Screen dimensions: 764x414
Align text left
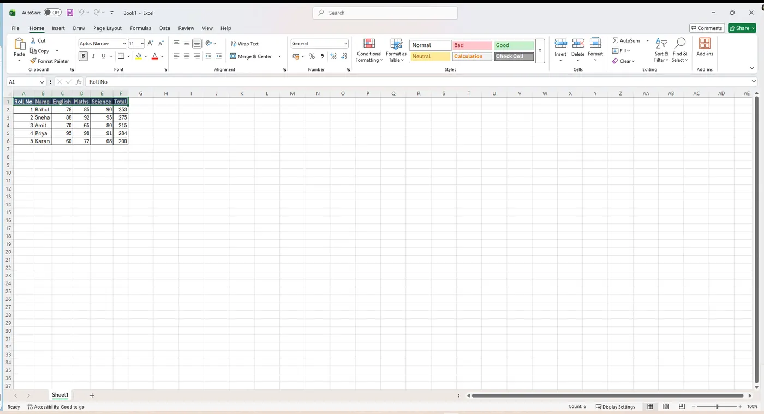[x=176, y=56]
